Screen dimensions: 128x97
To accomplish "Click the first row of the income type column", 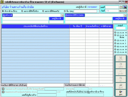I will tap(35, 30).
